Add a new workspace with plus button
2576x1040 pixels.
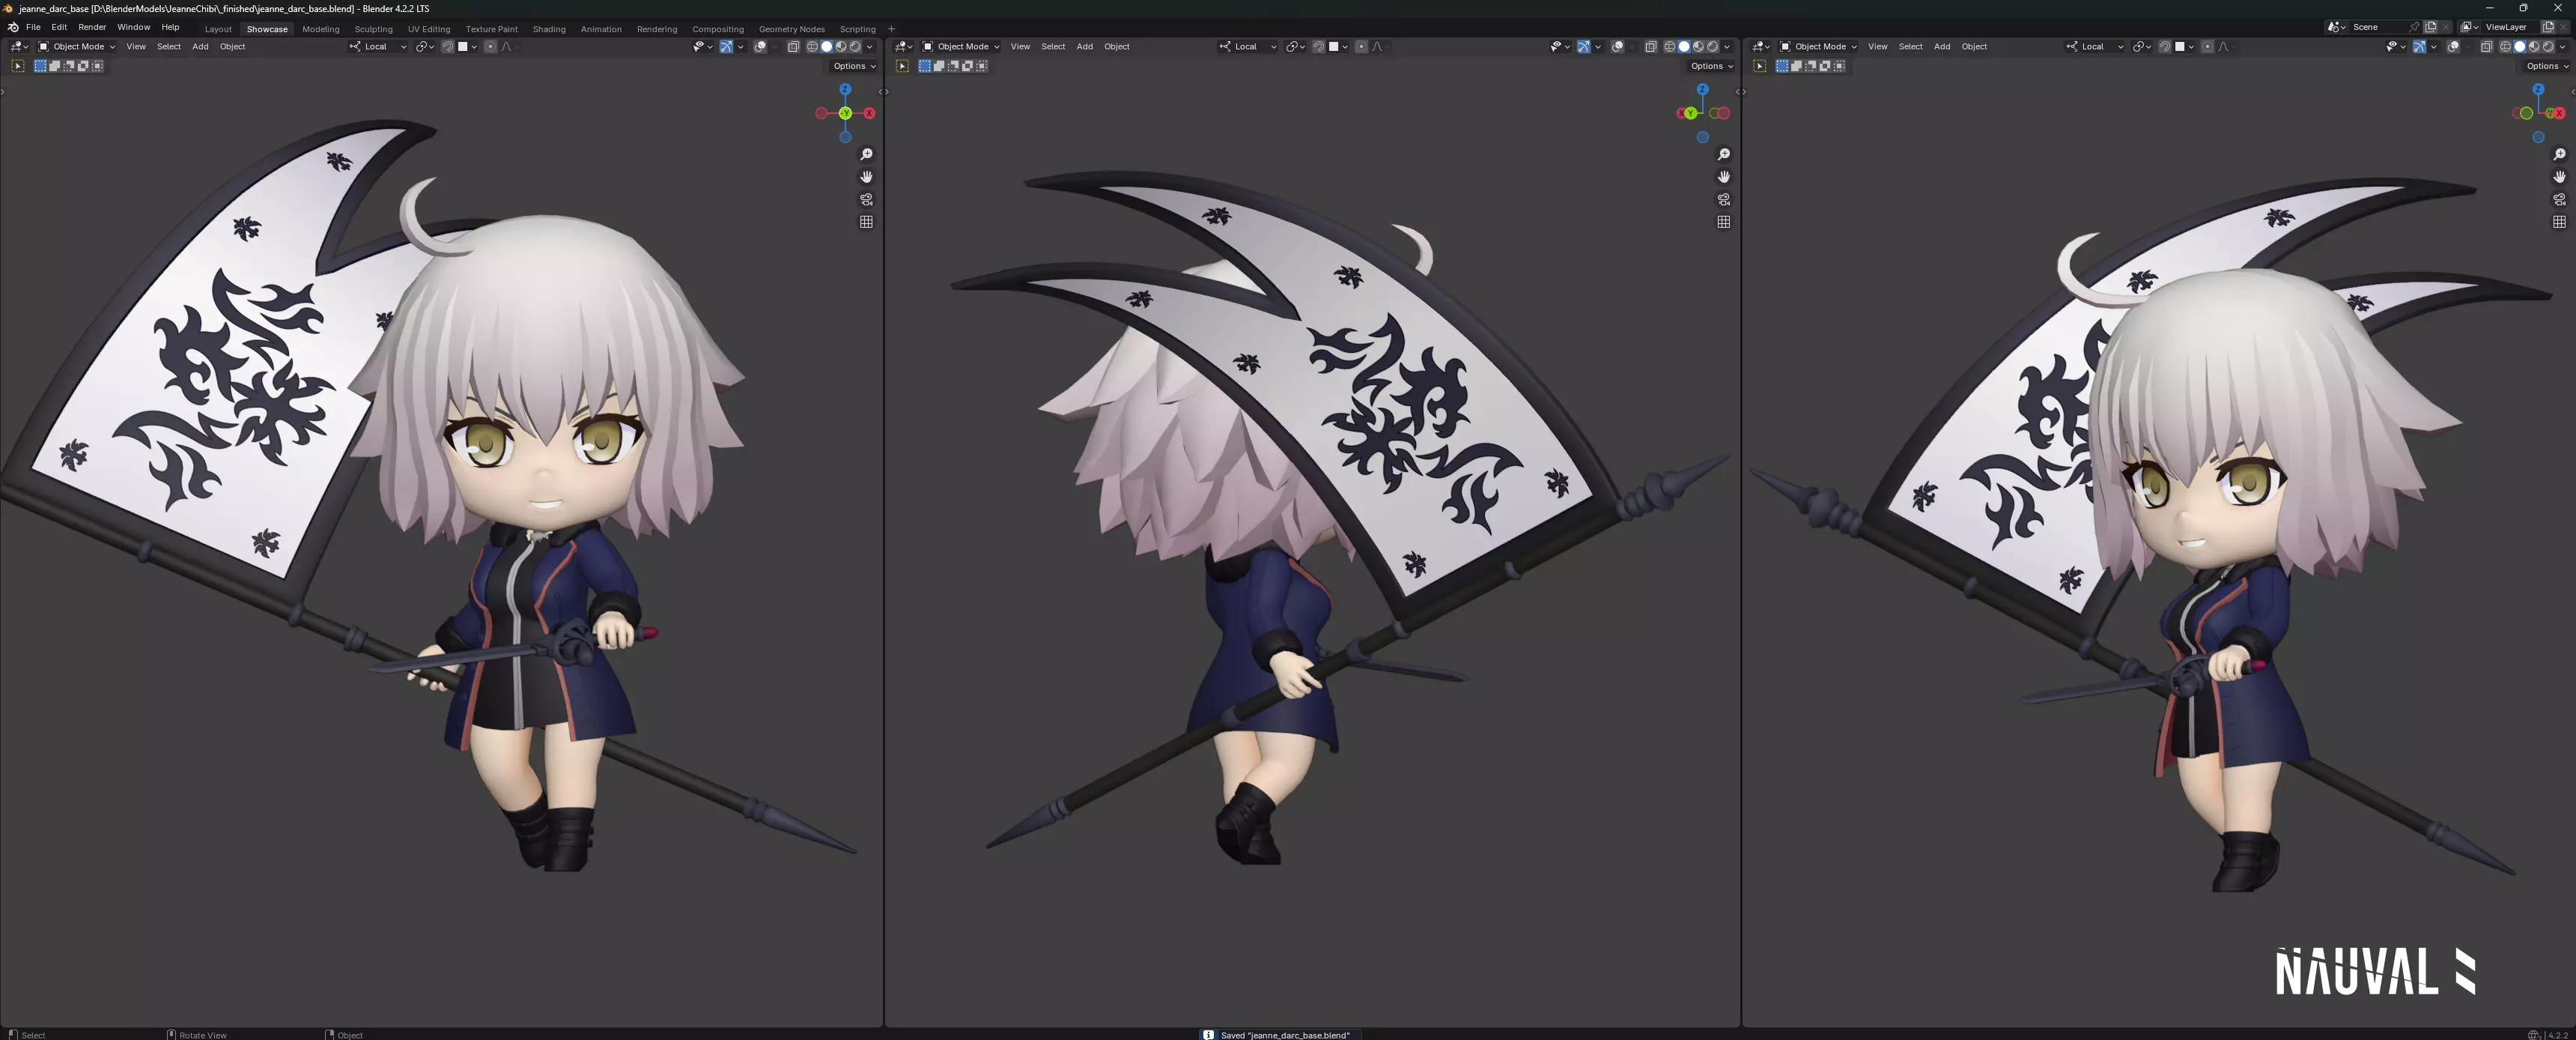[891, 29]
